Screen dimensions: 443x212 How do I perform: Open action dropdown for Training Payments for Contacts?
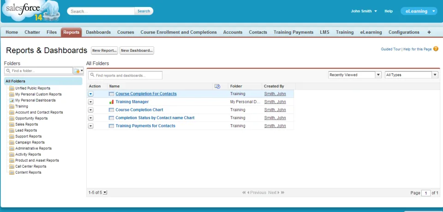(91, 126)
